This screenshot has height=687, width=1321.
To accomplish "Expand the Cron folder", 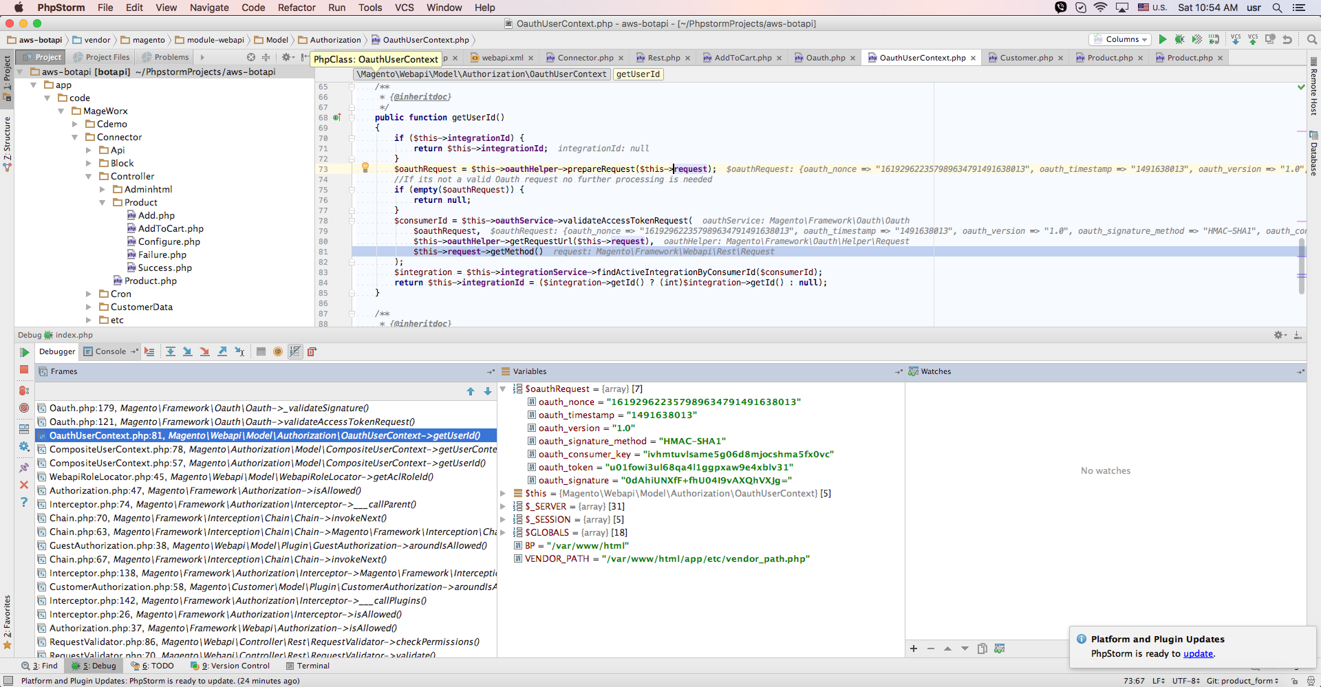I will tap(88, 294).
